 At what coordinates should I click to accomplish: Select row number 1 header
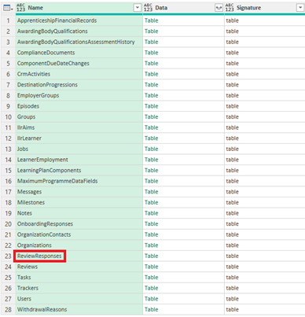(8, 20)
